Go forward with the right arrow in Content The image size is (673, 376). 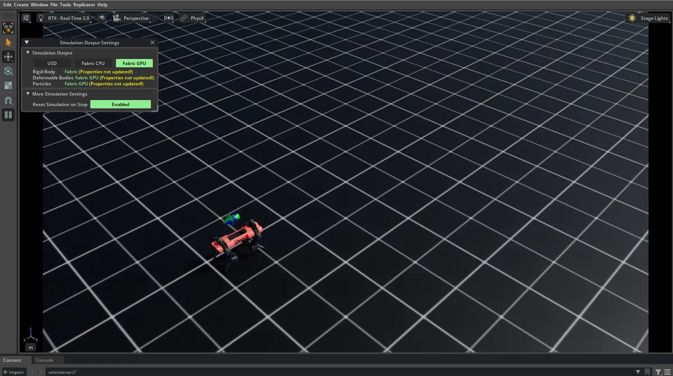(41, 372)
